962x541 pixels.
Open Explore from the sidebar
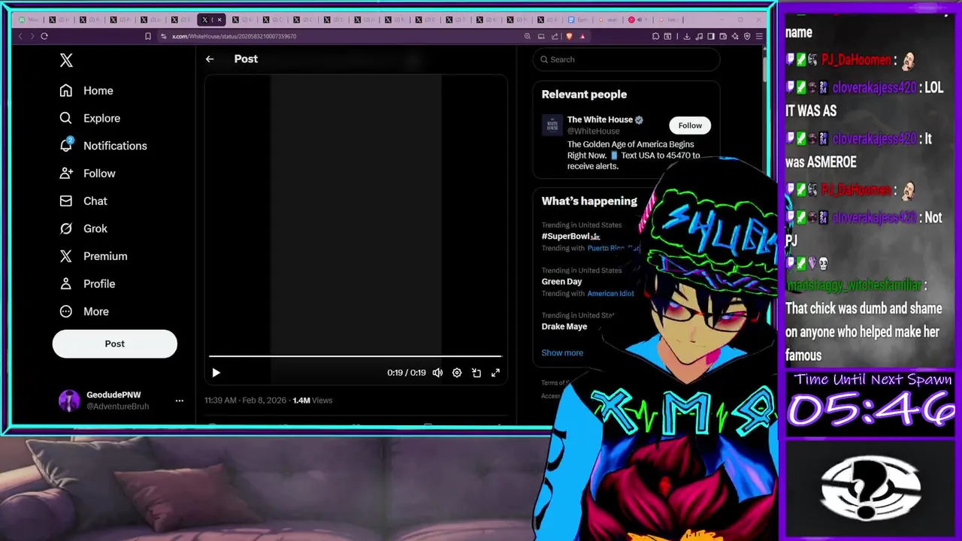pyautogui.click(x=89, y=118)
